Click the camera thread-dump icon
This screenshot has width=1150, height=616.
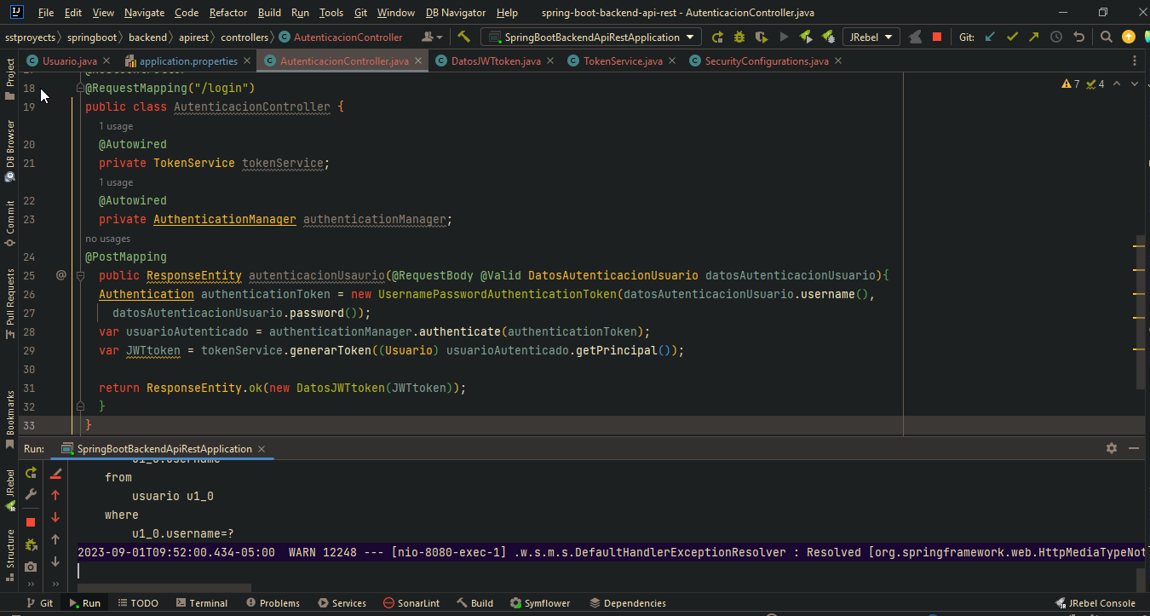[31, 567]
